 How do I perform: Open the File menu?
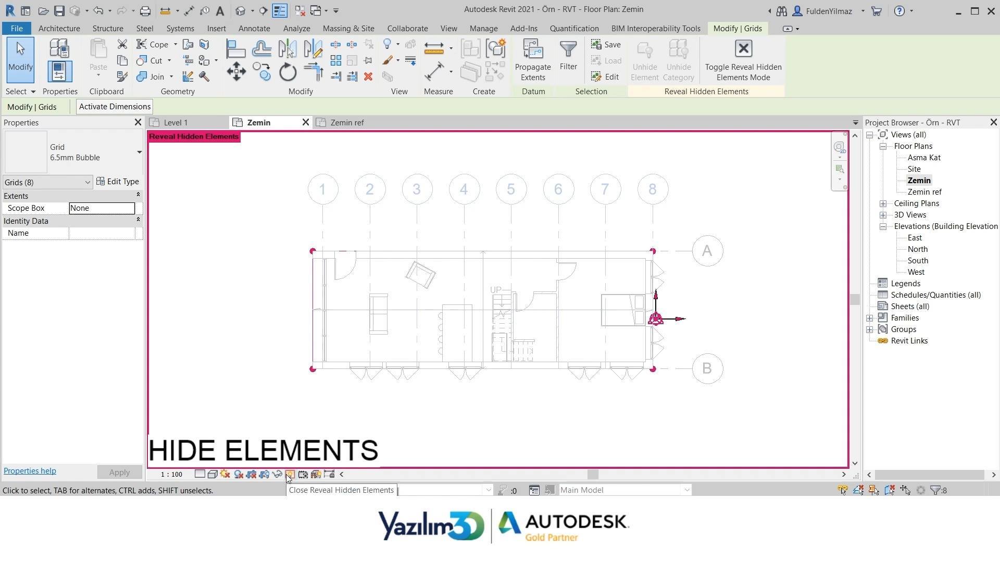point(17,29)
